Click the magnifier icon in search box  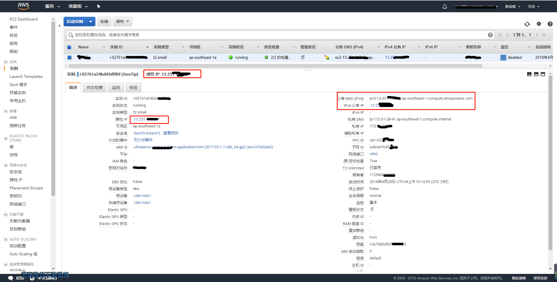70,35
